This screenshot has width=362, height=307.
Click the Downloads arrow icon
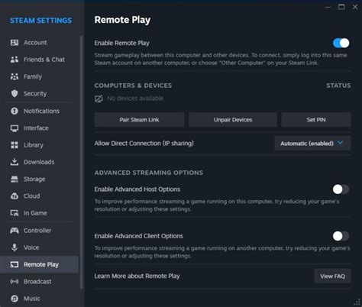(15, 162)
